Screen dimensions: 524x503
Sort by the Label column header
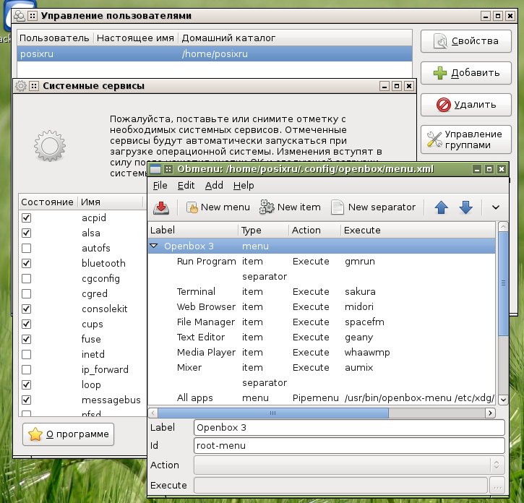[193, 231]
